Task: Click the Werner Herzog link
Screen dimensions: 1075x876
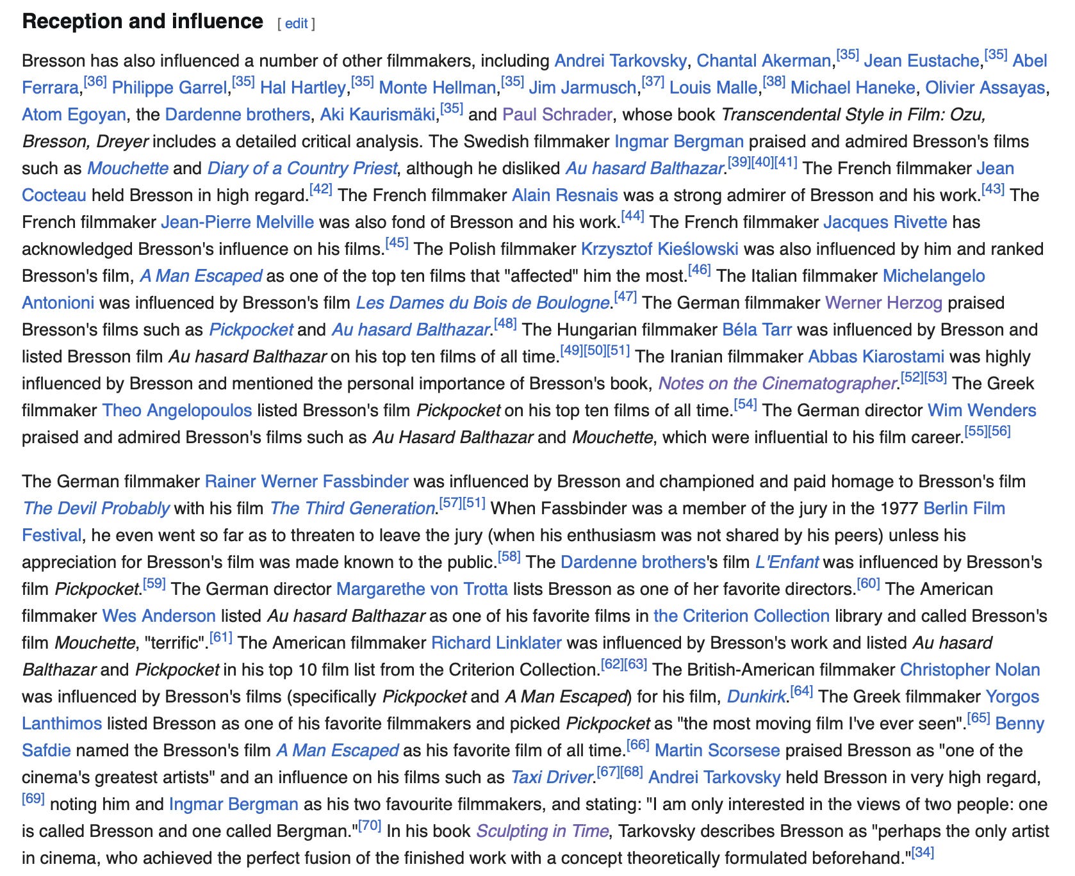Action: [x=884, y=303]
